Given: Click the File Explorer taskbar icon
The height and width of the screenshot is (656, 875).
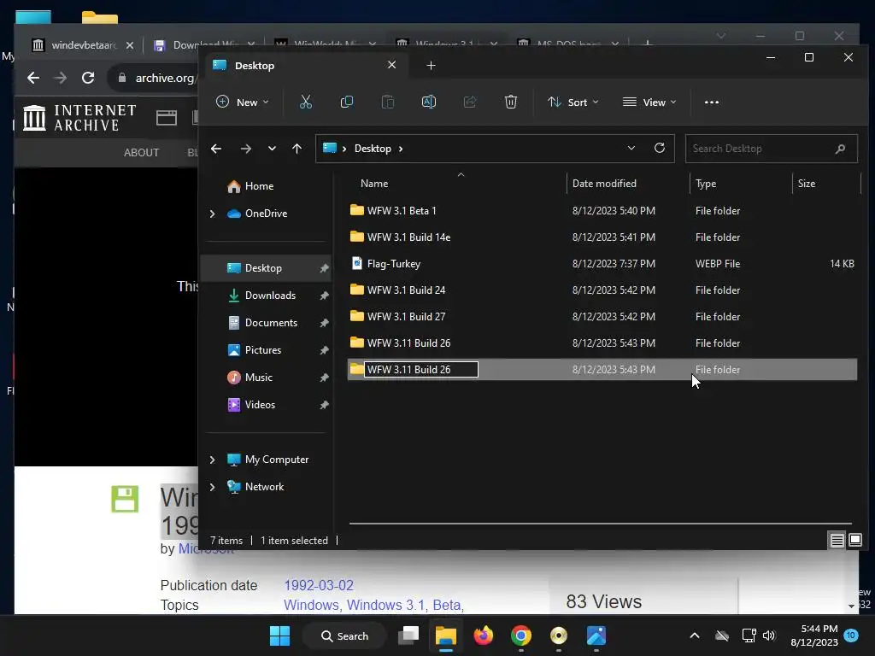Looking at the screenshot, I should click(446, 635).
